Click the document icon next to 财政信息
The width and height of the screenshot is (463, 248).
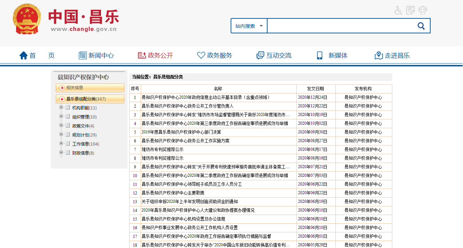(68, 153)
